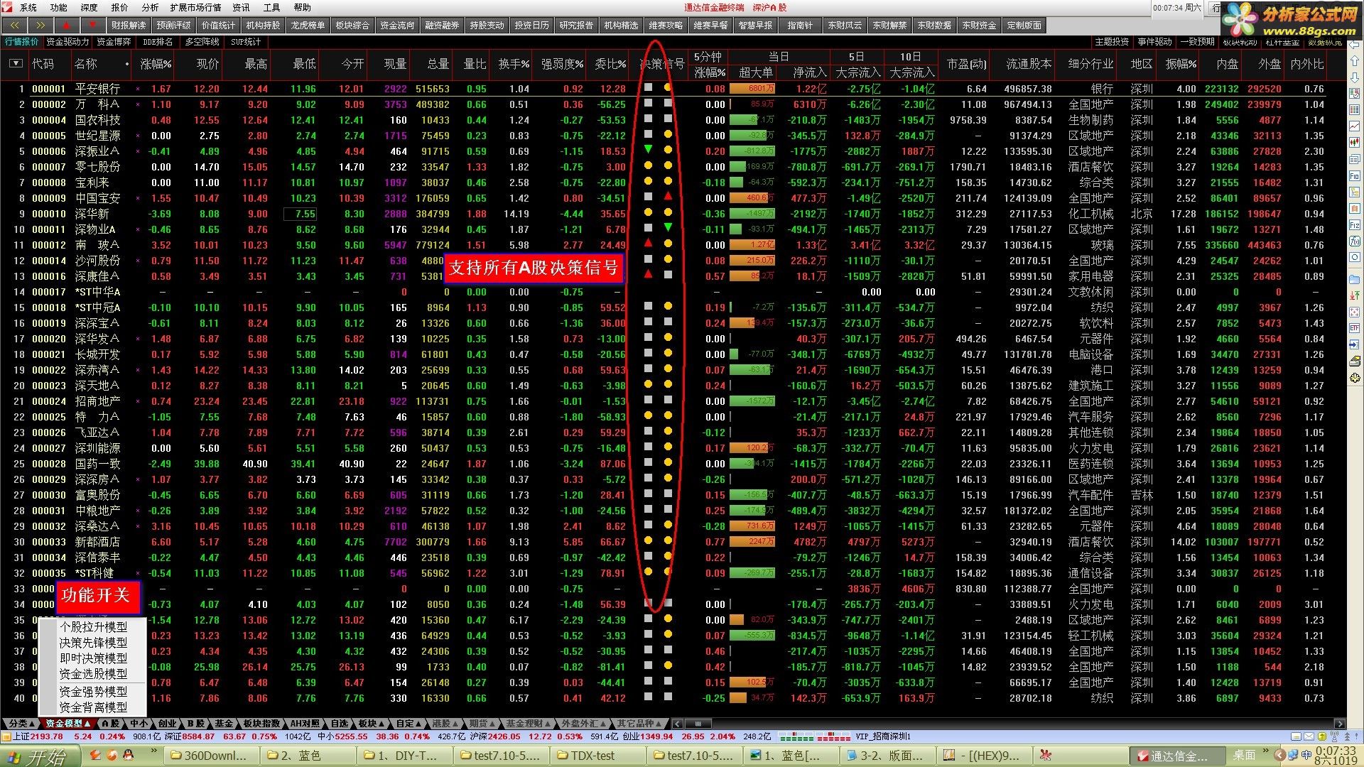
Task: Click the 研究报告 toolbar button
Action: pos(576,25)
